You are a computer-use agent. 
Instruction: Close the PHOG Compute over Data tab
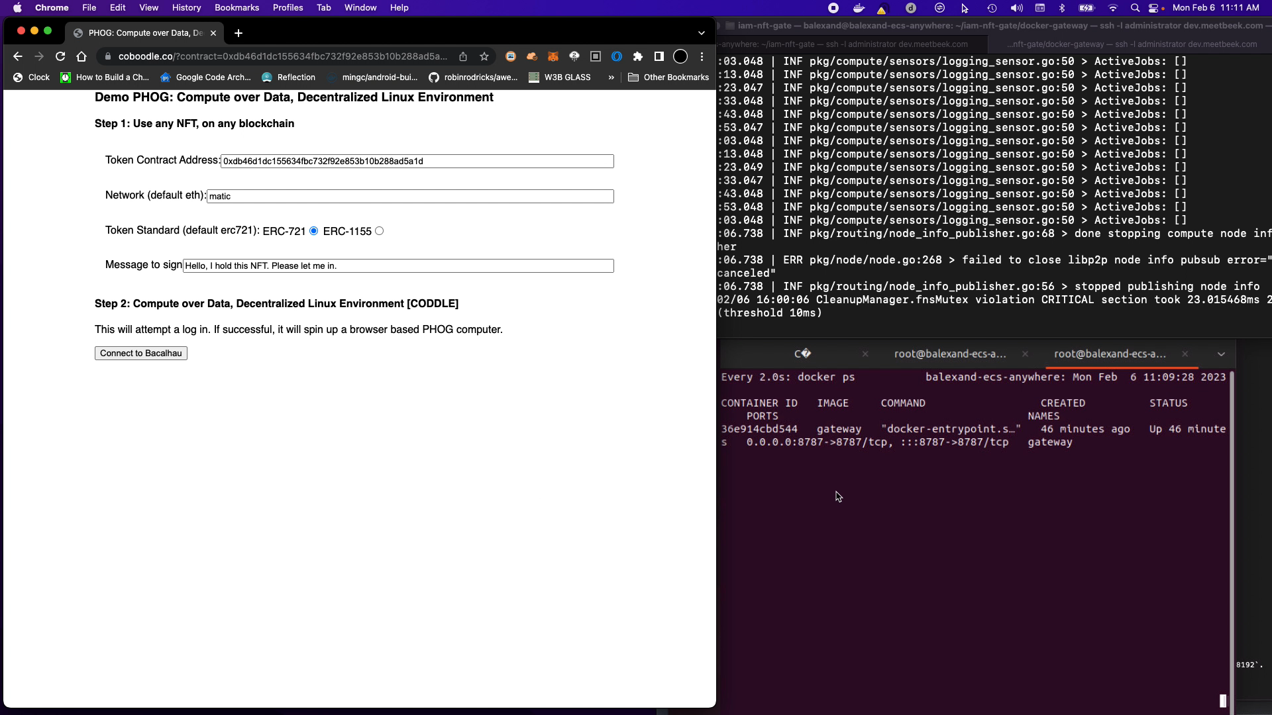coord(213,33)
